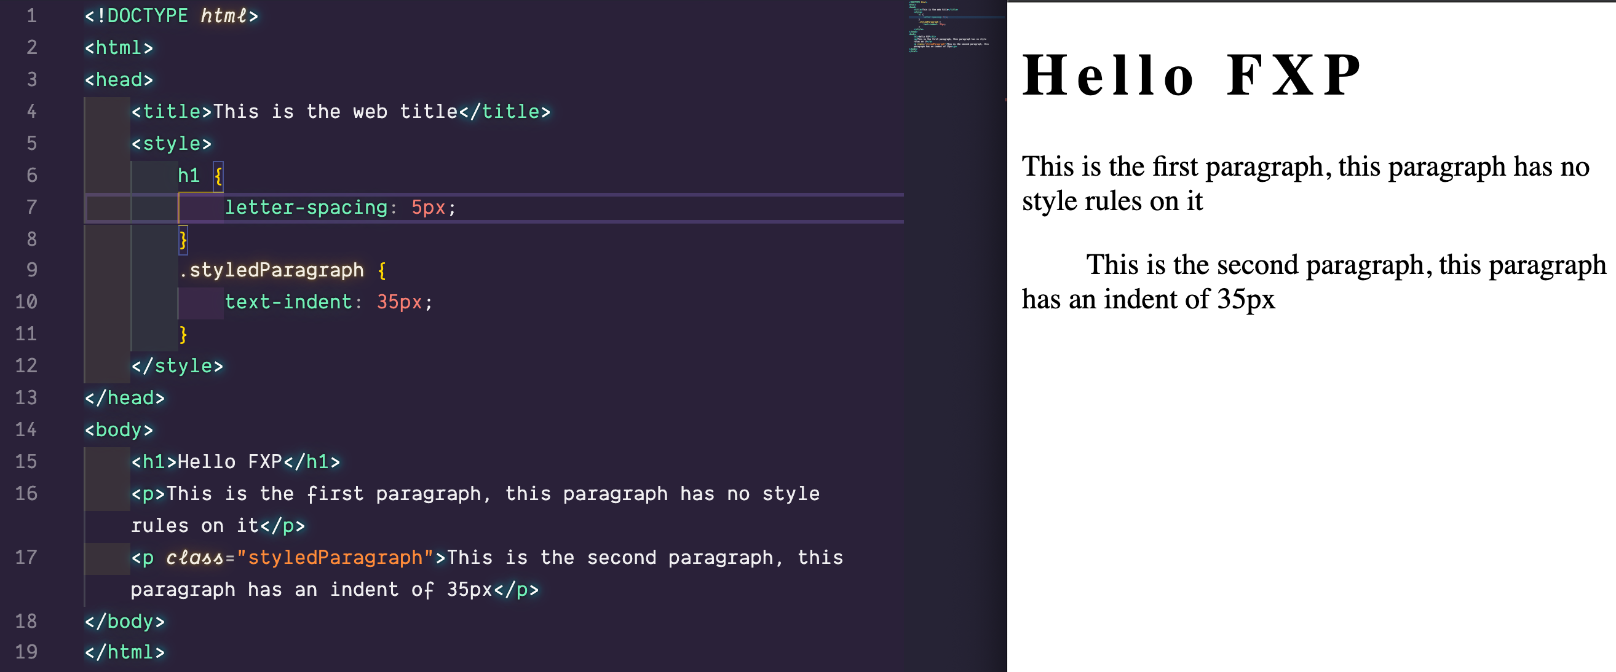This screenshot has width=1616, height=672.
Task: Click the opening body tag
Action: point(119,430)
